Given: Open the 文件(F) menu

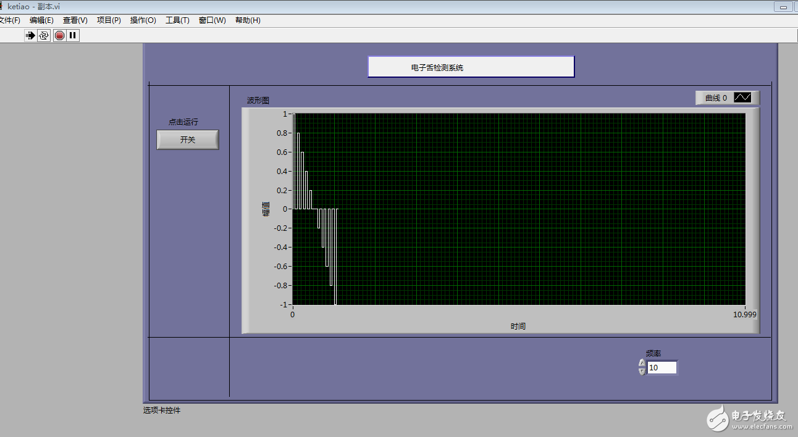Looking at the screenshot, I should pos(9,20).
